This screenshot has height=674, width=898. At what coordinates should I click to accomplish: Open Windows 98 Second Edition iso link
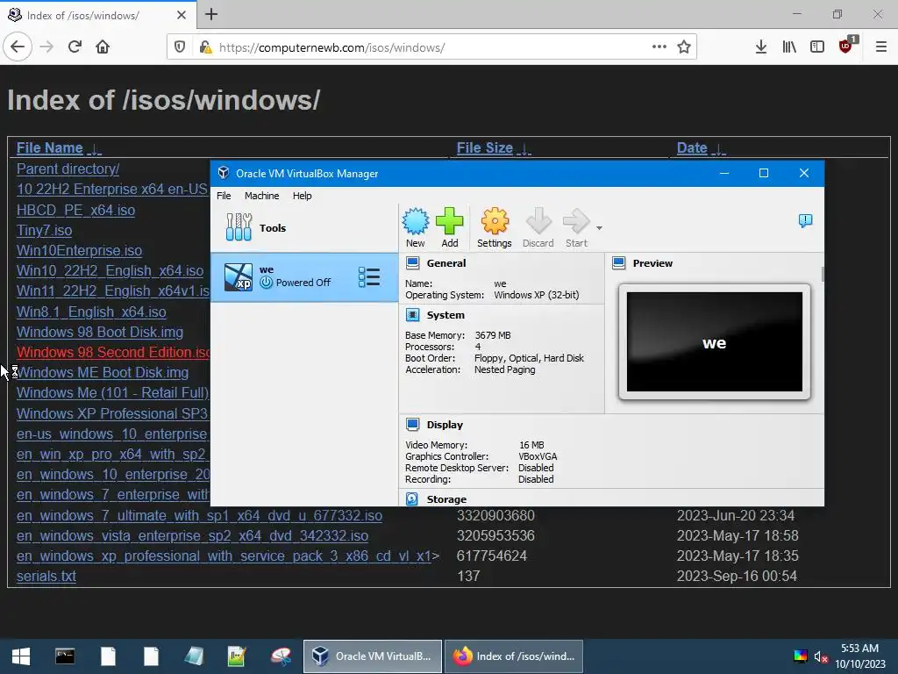(x=113, y=353)
